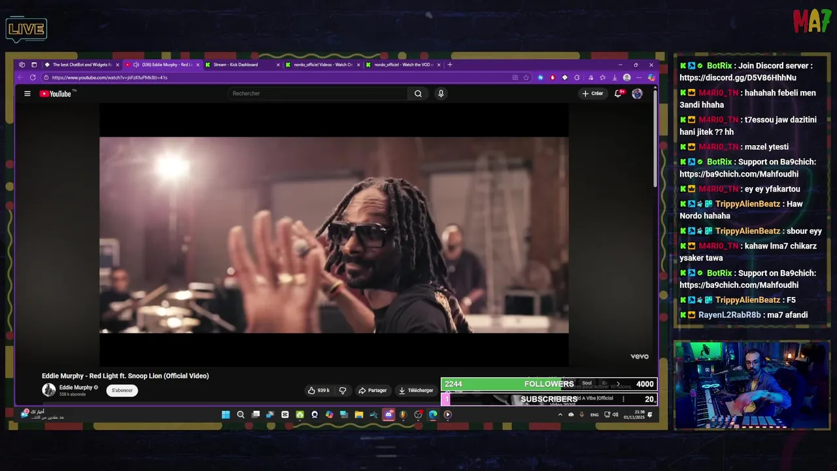Image resolution: width=837 pixels, height=471 pixels.
Task: Open the YouTube account avatar menu
Action: (637, 94)
